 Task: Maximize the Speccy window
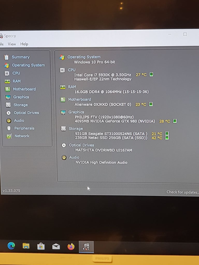(185, 34)
